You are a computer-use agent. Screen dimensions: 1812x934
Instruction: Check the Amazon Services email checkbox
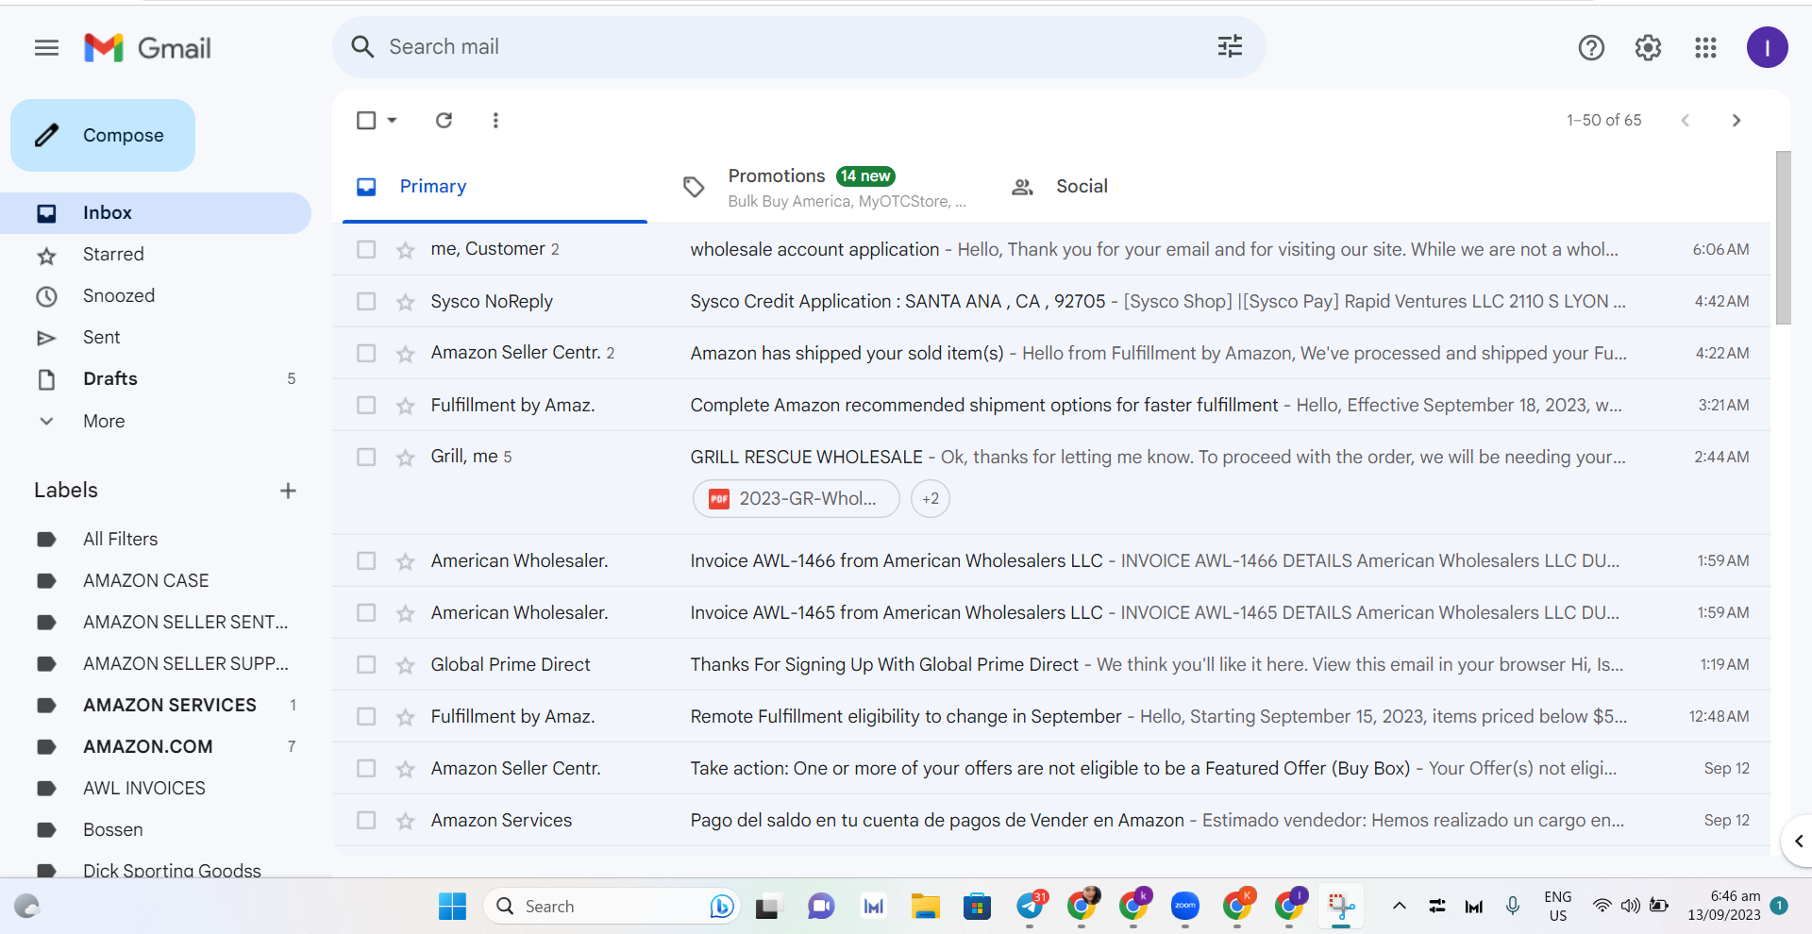point(366,820)
